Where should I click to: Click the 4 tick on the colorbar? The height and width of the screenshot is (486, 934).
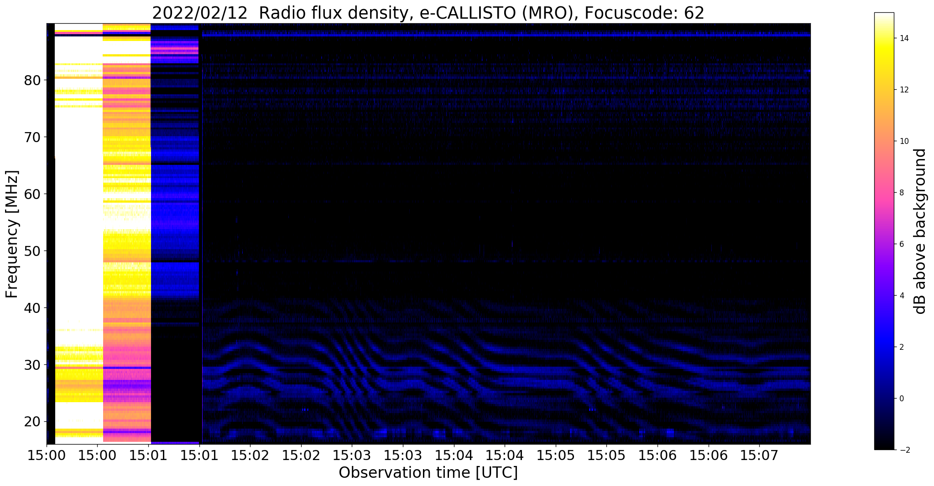(902, 296)
